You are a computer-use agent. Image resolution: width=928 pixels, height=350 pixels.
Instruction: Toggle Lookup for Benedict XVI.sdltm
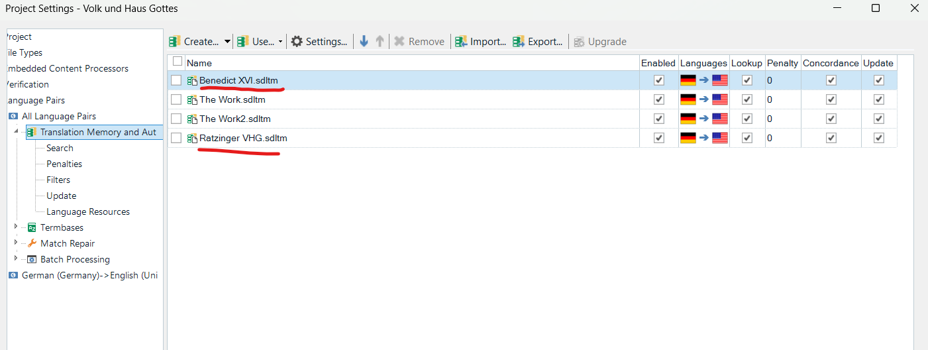coord(747,80)
